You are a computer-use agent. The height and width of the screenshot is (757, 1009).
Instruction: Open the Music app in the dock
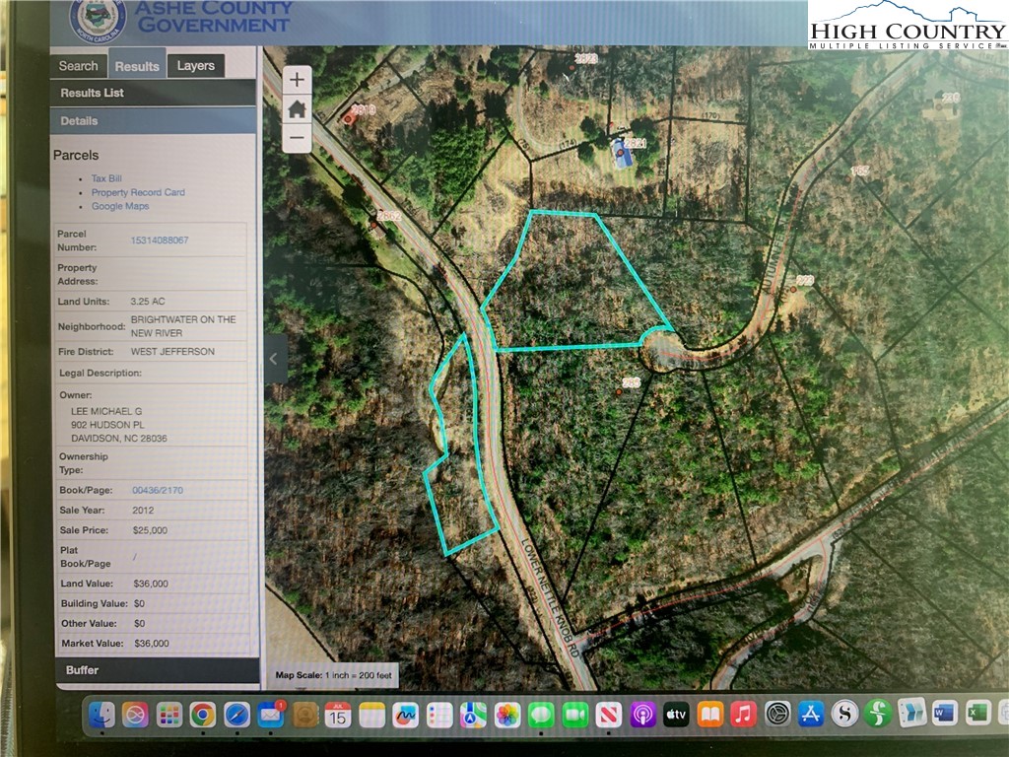click(x=743, y=715)
